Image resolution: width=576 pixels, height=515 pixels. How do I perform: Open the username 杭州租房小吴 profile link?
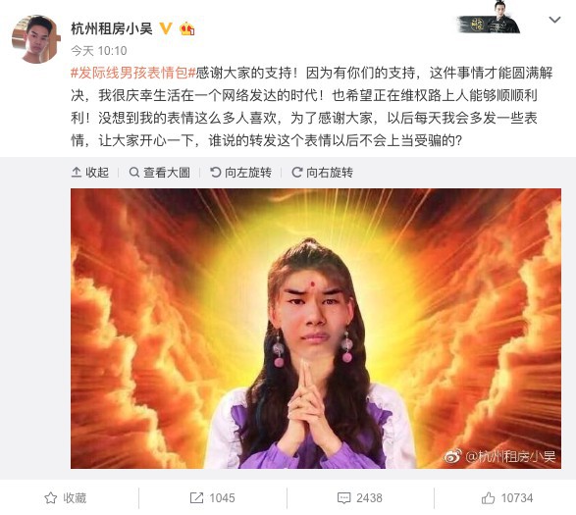[112, 28]
